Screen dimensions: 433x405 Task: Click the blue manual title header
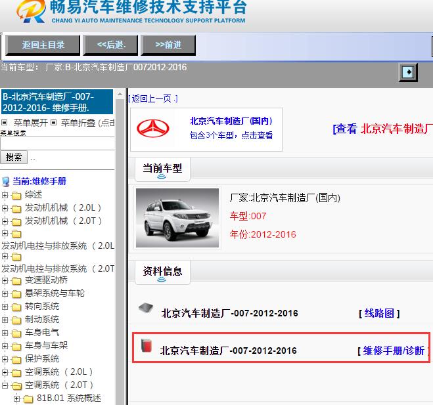[x=57, y=102]
